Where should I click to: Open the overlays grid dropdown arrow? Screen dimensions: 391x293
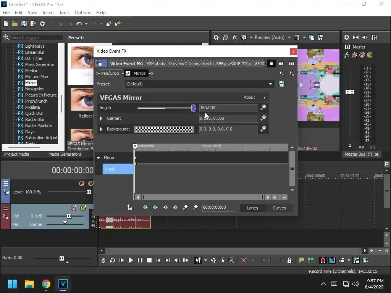click(x=304, y=37)
